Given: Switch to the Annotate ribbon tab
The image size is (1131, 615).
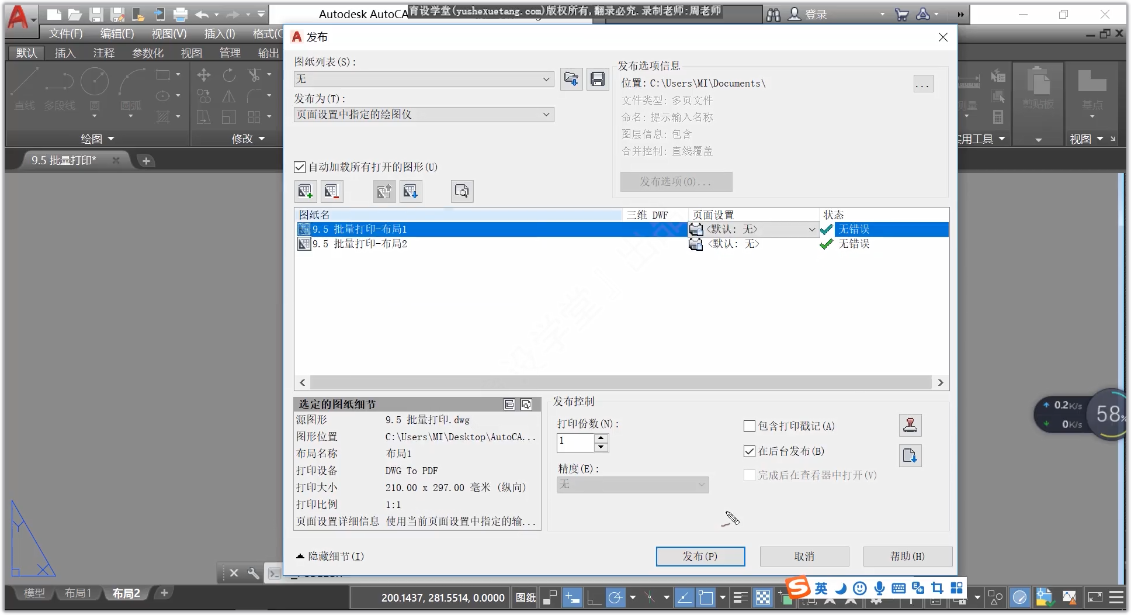Looking at the screenshot, I should pyautogui.click(x=104, y=53).
